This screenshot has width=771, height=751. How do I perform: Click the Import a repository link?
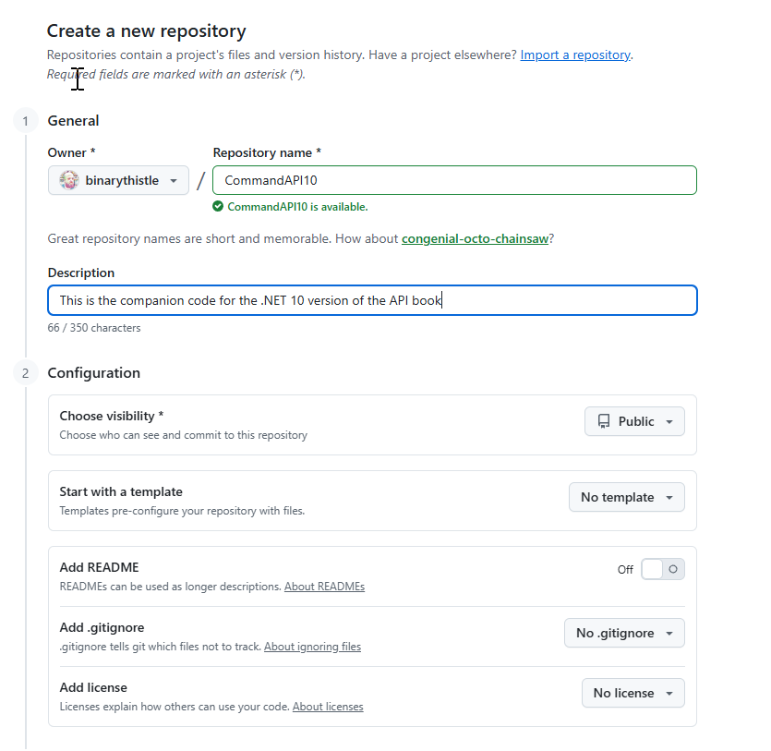point(574,55)
